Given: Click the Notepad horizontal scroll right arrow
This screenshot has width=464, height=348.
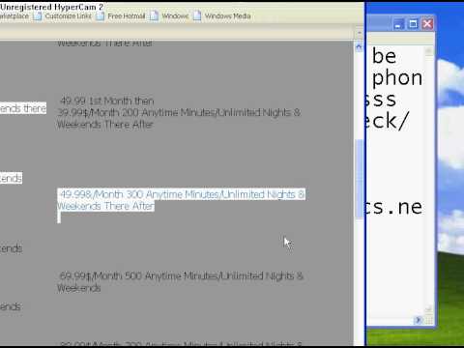Looking at the screenshot, I should (x=419, y=320).
